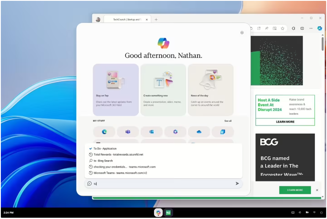Choose Microsoft Teams teams.microsoft.com/v2 suggestion
Viewport: 327px width, 219px height.
pos(163,173)
